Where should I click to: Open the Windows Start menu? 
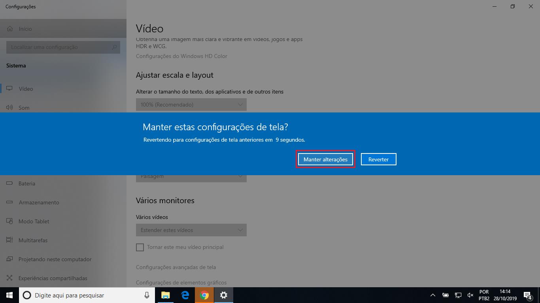[9, 295]
